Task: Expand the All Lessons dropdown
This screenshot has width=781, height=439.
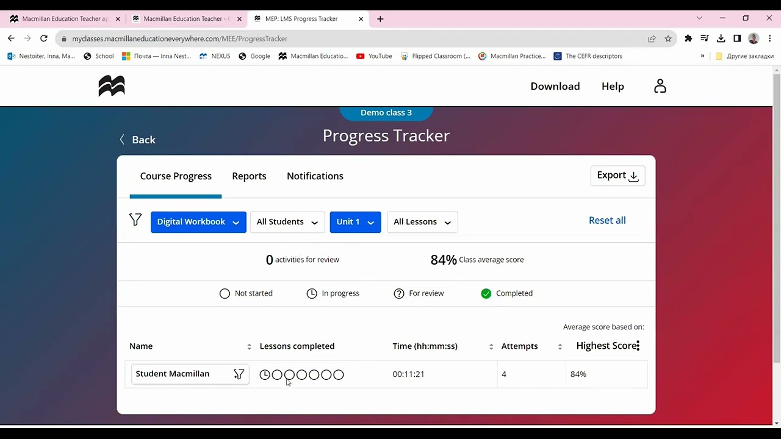Action: coord(422,222)
